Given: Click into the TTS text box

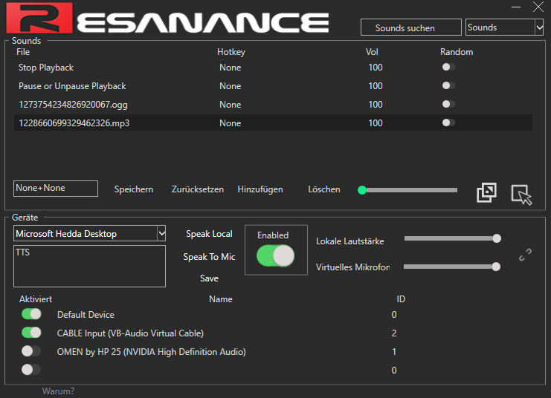Looking at the screenshot, I should tap(89, 266).
